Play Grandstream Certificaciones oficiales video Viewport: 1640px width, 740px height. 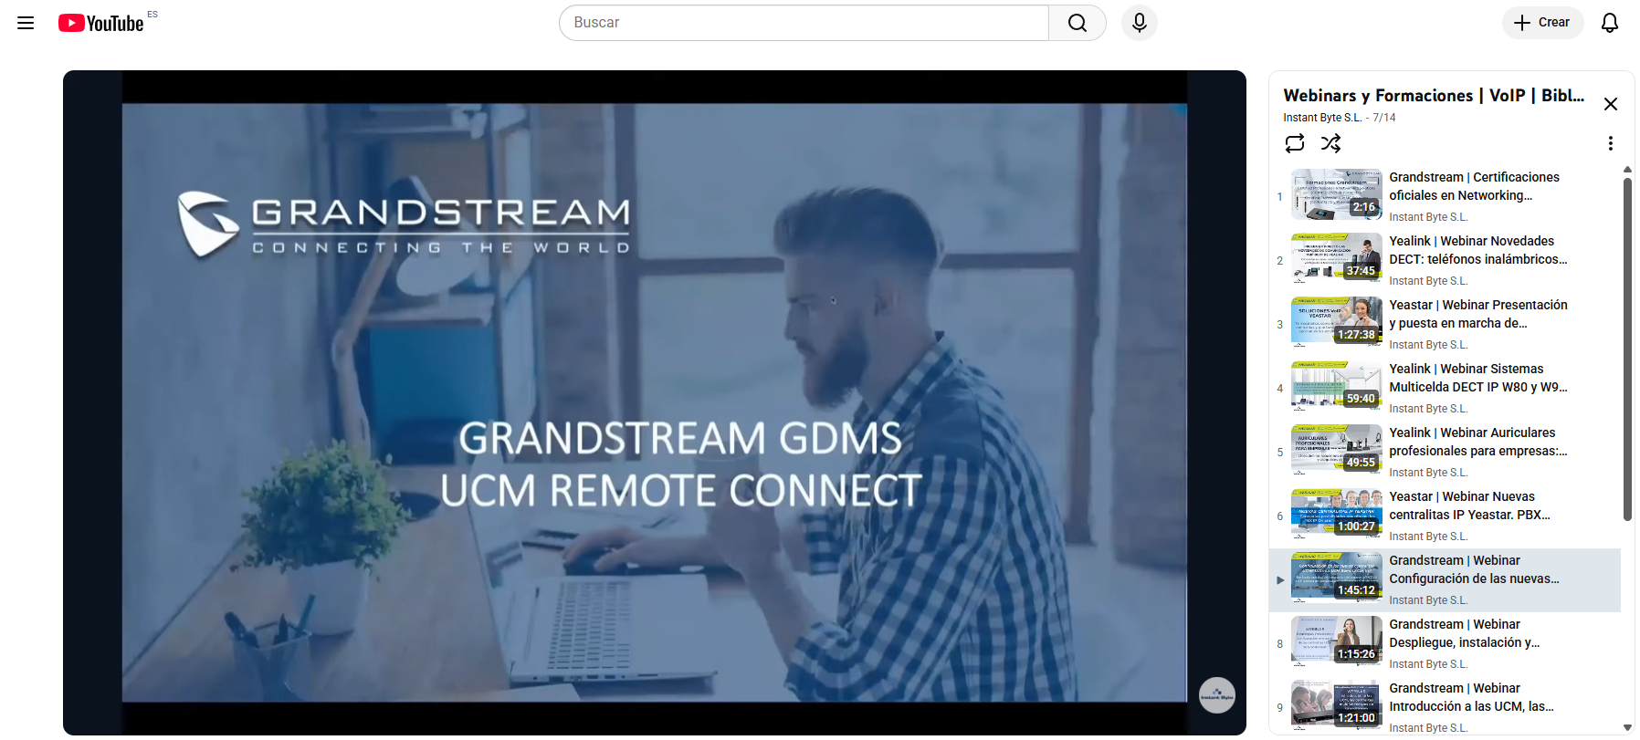click(1473, 186)
